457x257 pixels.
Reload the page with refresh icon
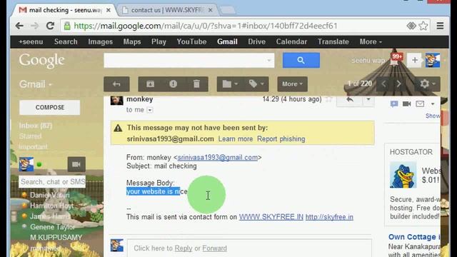(51, 26)
